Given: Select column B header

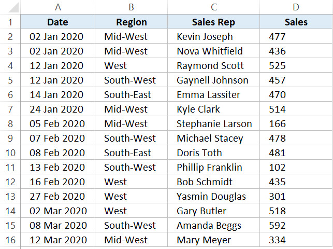Looking at the screenshot, I should [131, 7].
